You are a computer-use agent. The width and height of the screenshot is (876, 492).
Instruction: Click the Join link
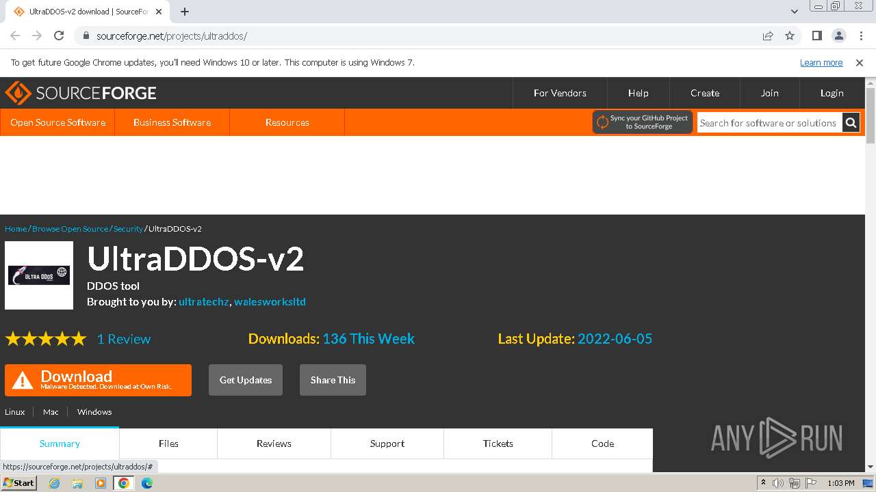(770, 93)
